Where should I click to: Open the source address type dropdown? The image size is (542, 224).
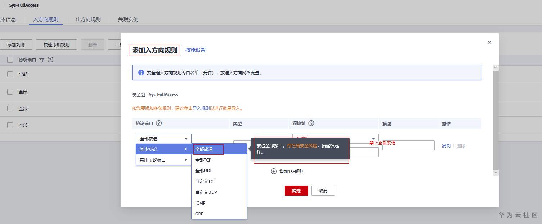[336, 138]
